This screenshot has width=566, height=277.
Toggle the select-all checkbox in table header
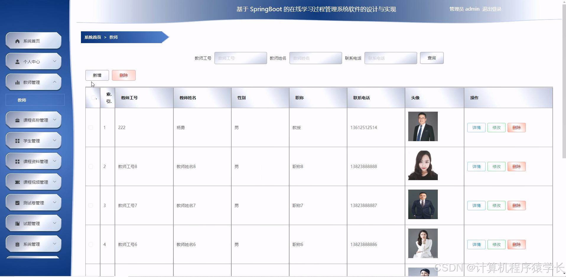94,98
